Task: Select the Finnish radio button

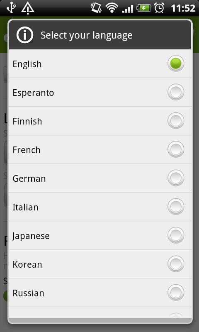Action: click(x=176, y=121)
